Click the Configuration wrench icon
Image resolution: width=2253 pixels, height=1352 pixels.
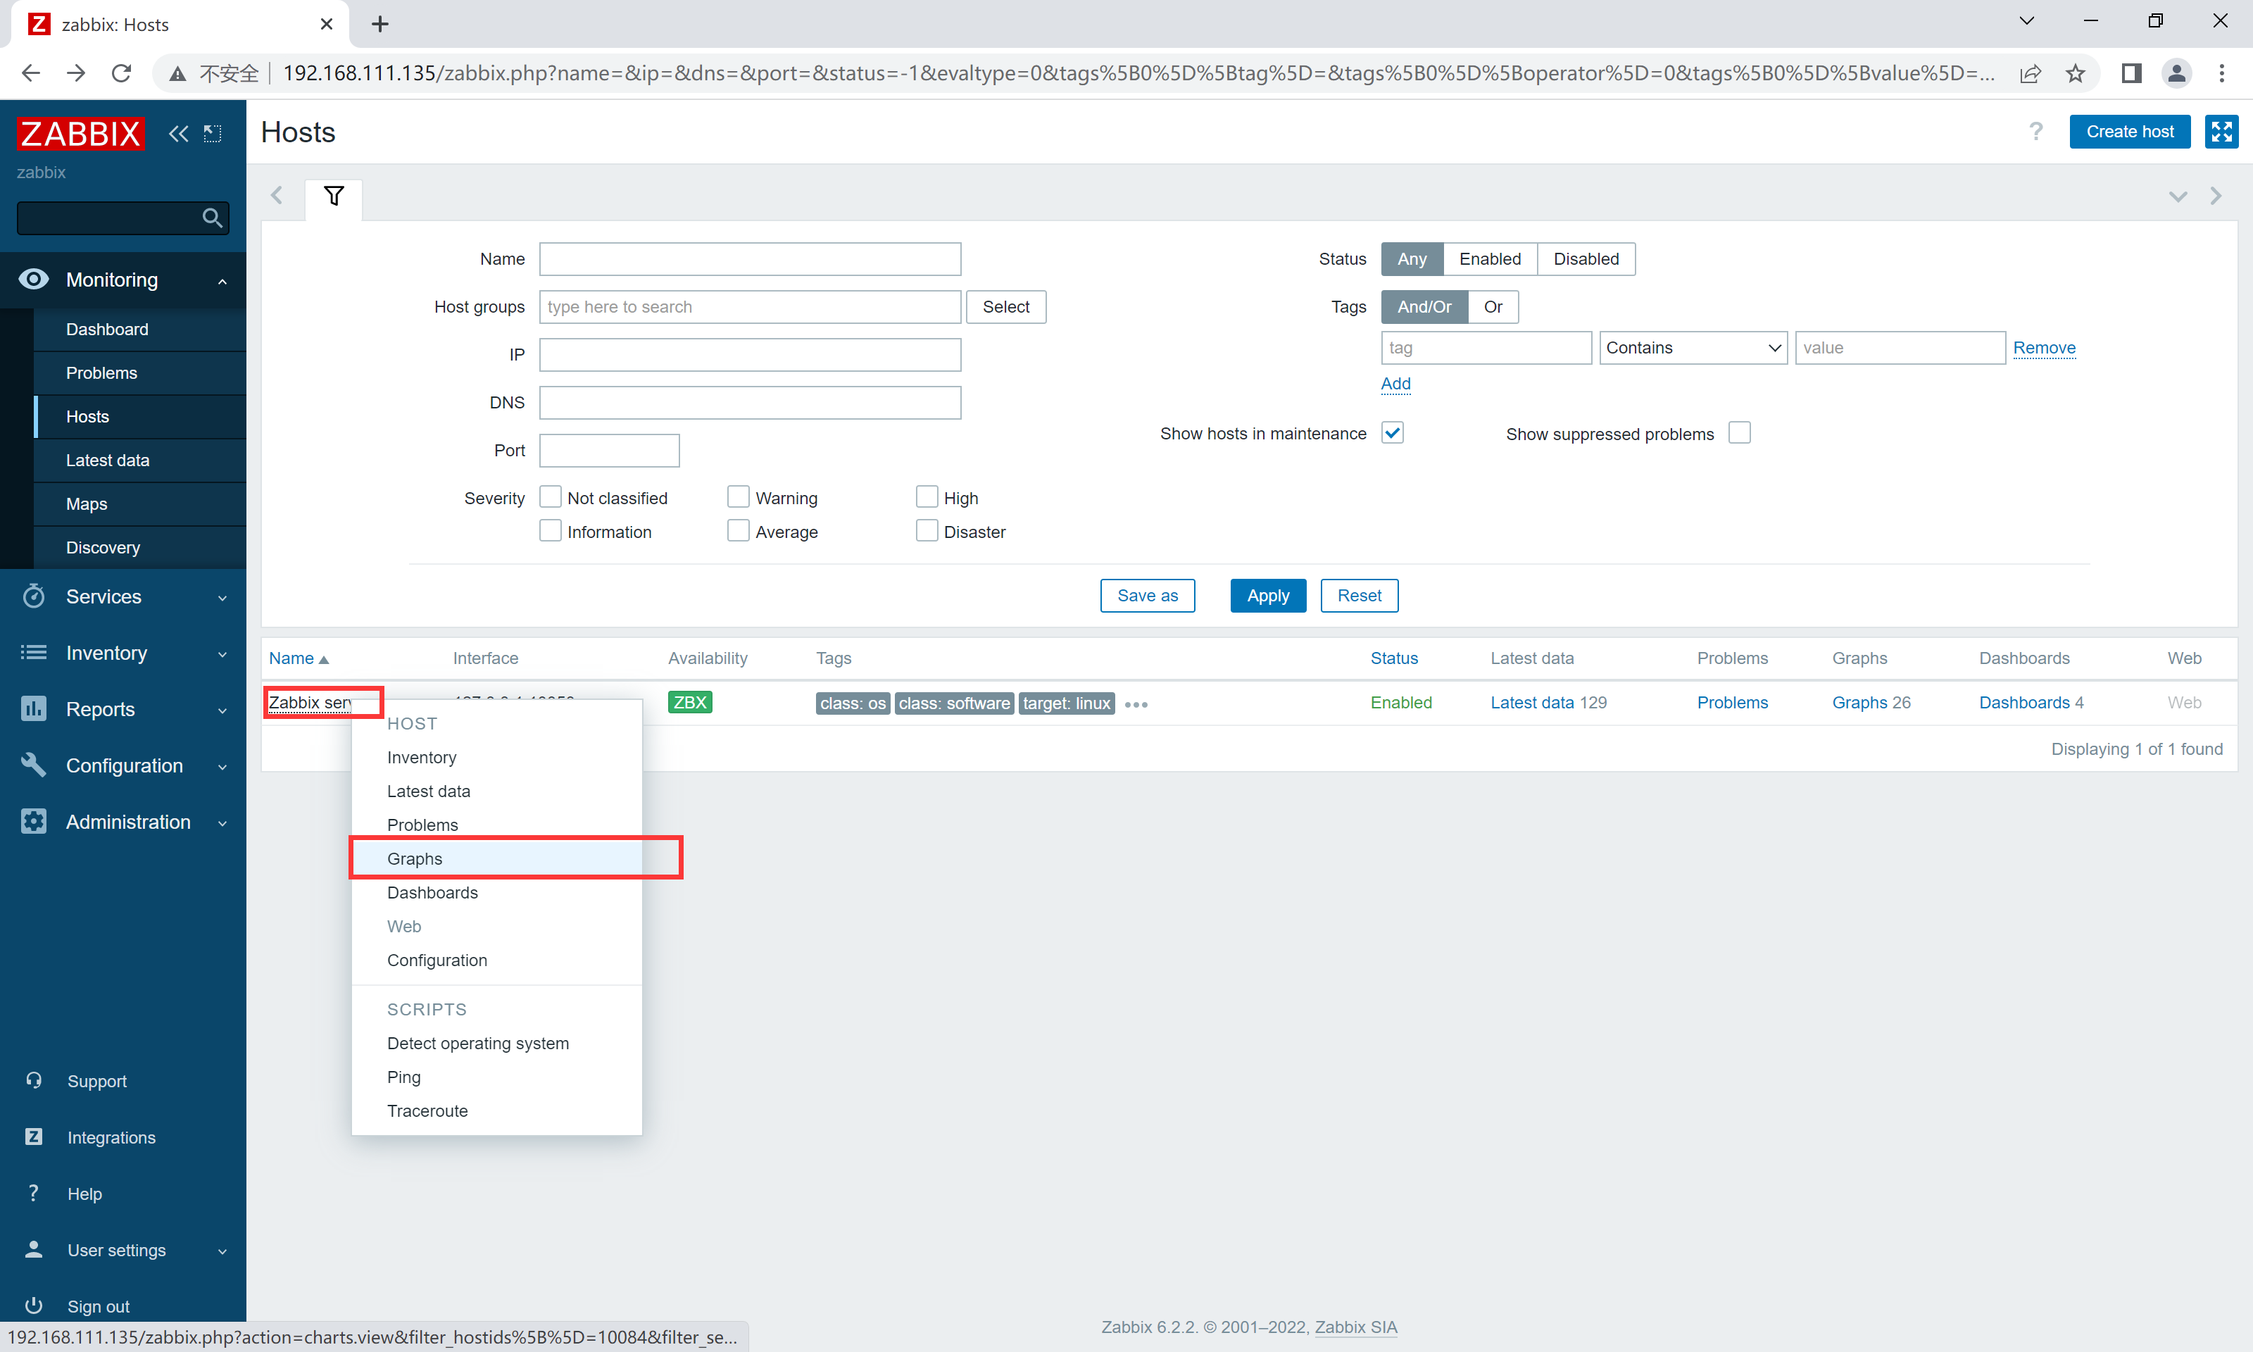[x=34, y=764]
